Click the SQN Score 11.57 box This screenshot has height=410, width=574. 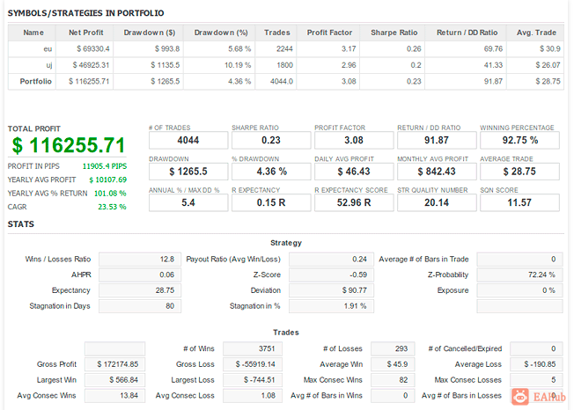click(x=519, y=202)
